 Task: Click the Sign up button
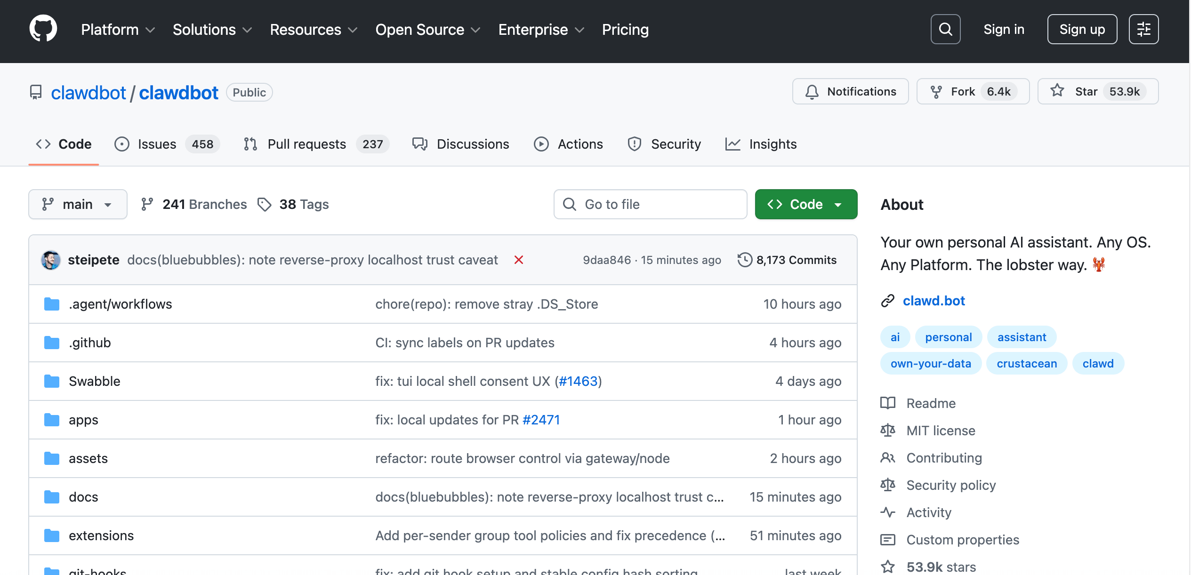1082,29
